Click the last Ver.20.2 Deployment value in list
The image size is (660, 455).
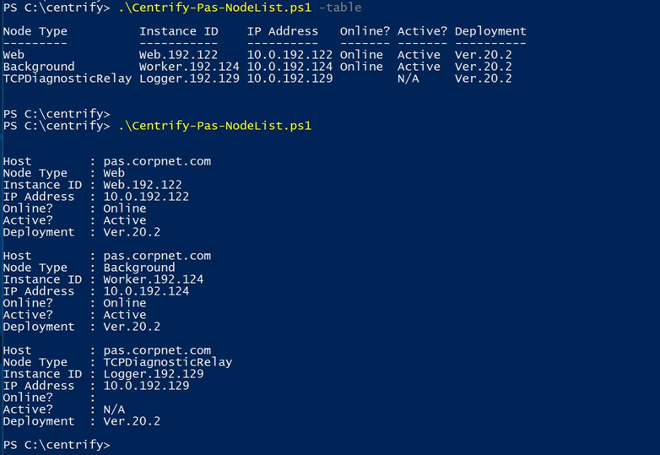132,421
